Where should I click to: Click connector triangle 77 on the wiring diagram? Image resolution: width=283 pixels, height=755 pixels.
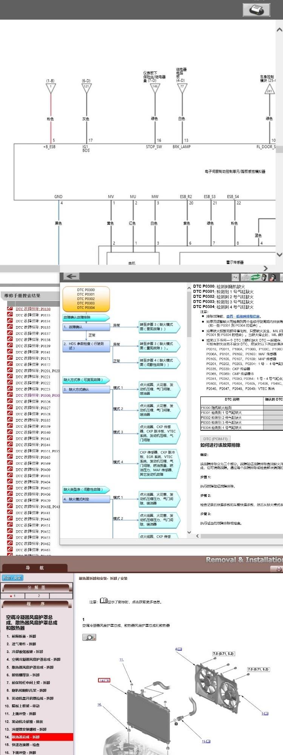pyautogui.click(x=182, y=88)
